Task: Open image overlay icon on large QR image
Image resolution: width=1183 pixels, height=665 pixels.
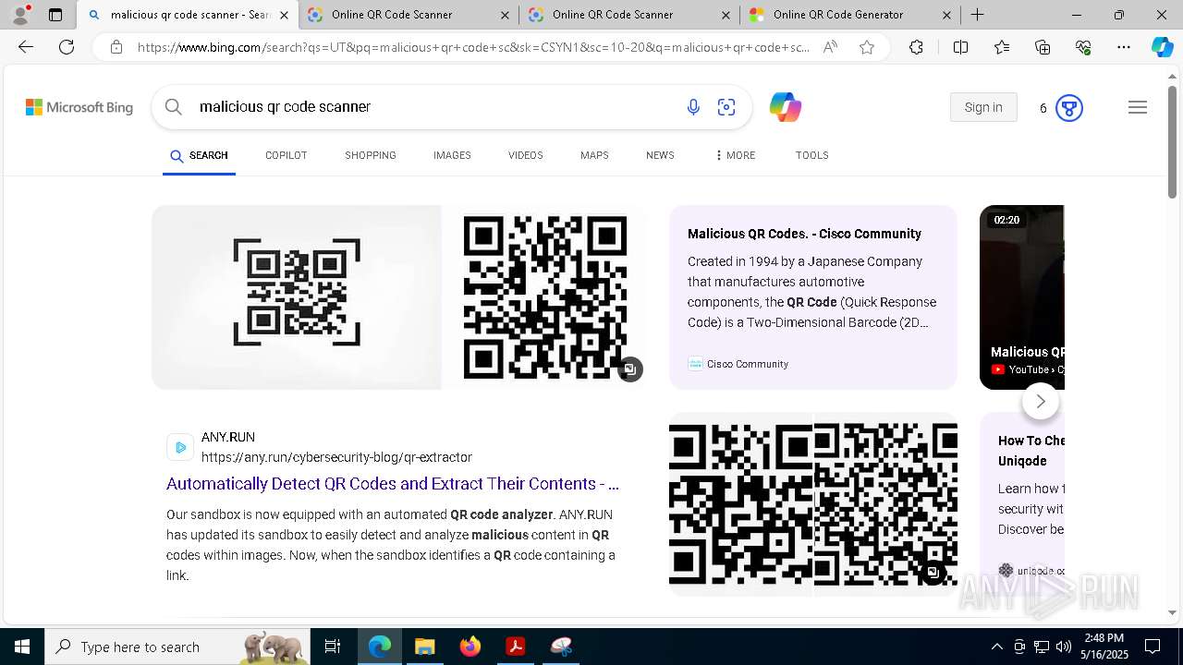Action: pos(933,573)
